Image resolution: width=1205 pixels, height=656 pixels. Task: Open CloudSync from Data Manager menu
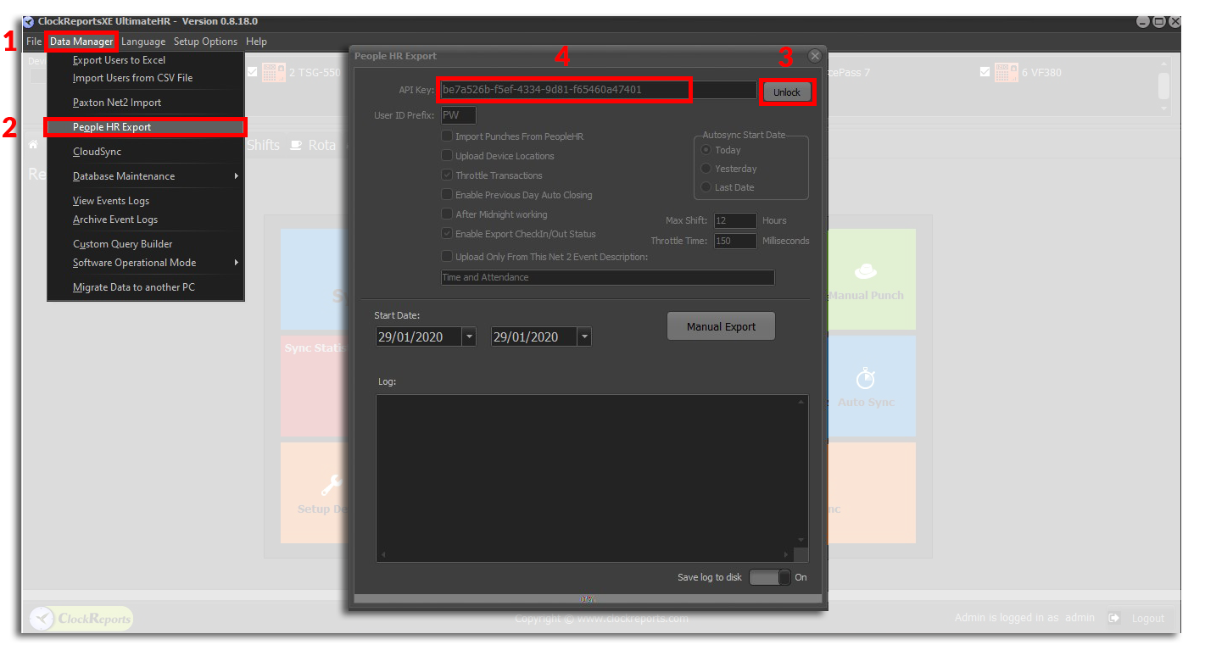[x=146, y=152]
